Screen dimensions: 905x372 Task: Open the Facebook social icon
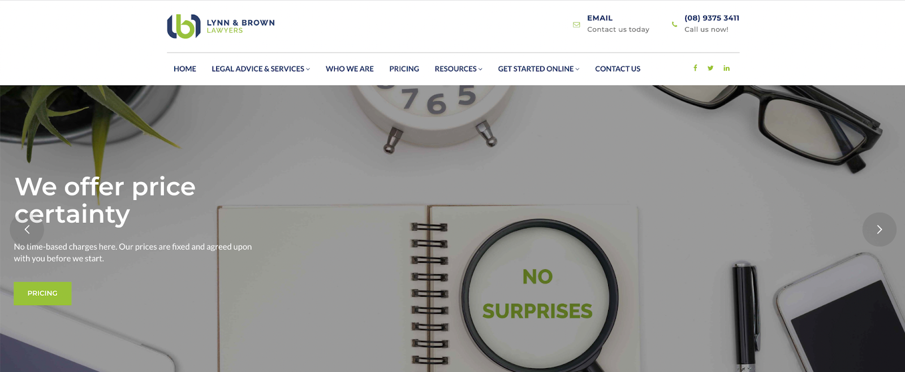click(x=695, y=68)
